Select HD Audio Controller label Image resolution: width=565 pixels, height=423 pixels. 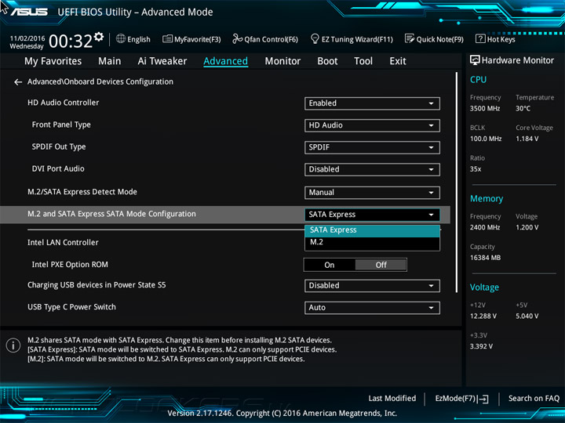(63, 103)
